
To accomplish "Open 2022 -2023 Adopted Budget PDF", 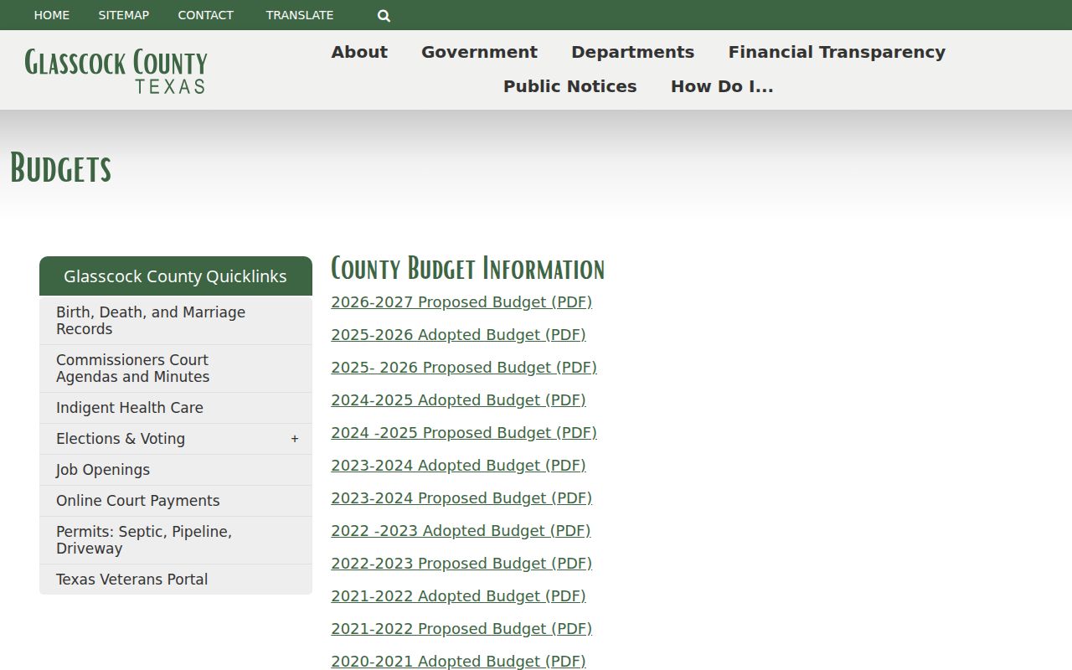I will click(461, 531).
